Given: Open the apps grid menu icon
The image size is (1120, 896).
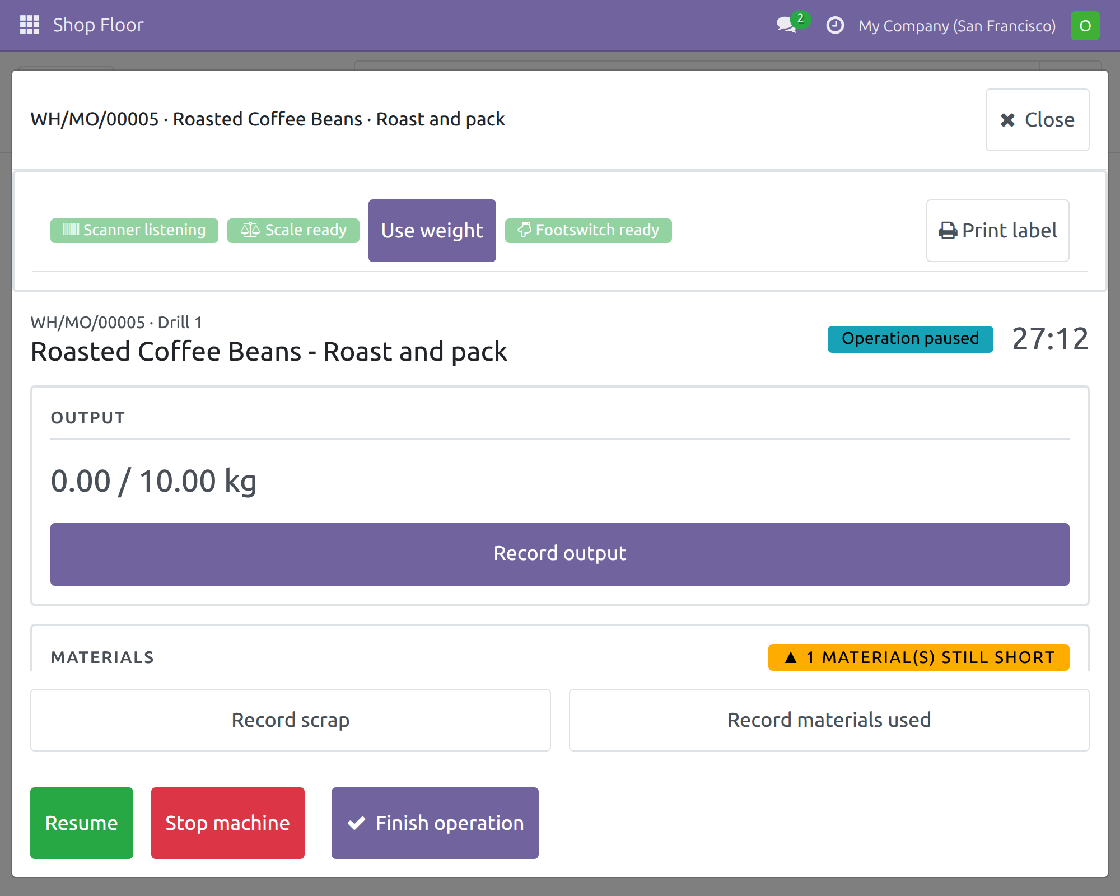Looking at the screenshot, I should [x=29, y=25].
